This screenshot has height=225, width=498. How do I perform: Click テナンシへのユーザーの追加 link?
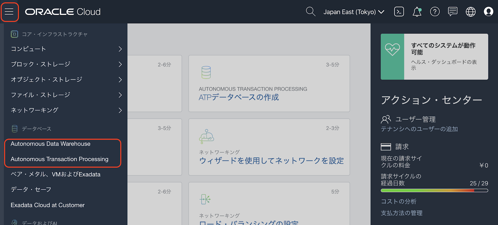coord(419,129)
